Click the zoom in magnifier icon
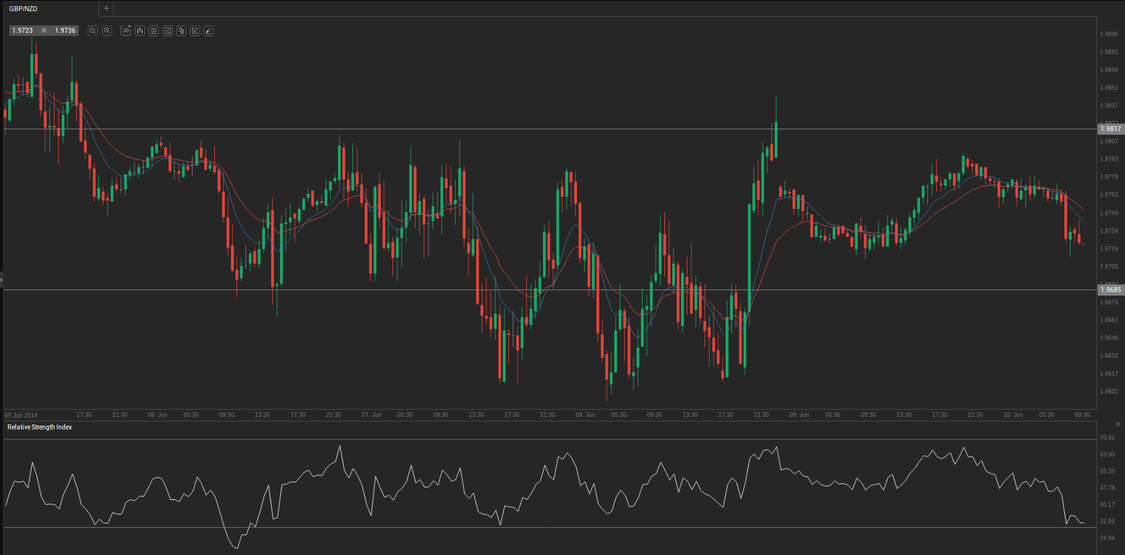This screenshot has height=555, width=1125. coord(107,30)
